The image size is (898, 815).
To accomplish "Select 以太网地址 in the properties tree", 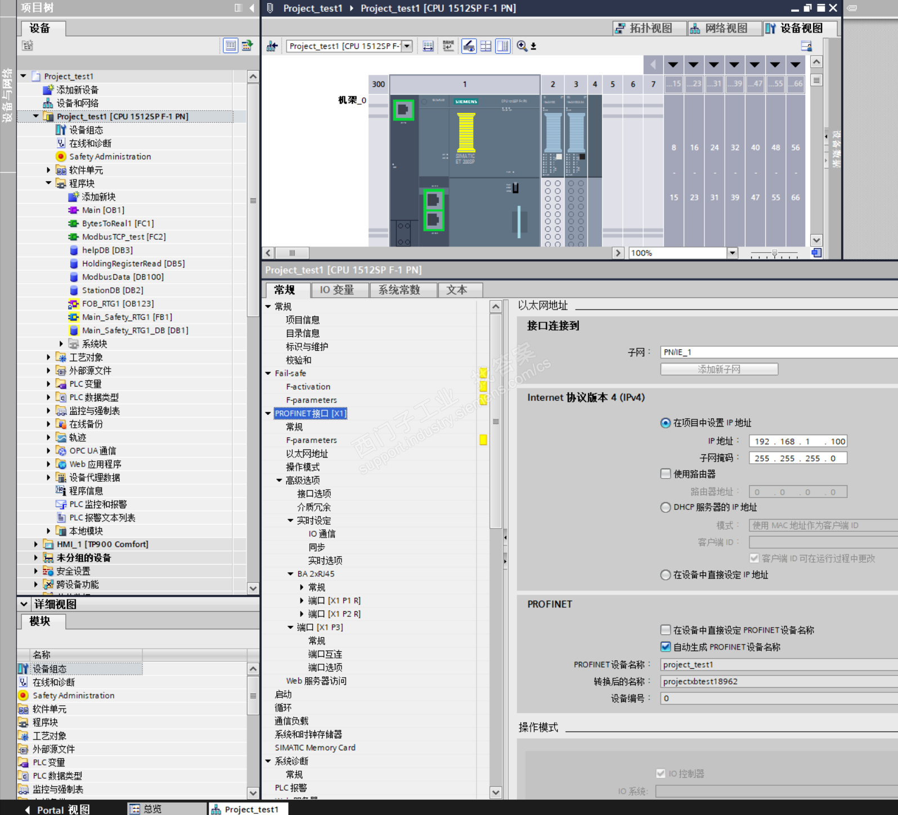I will point(307,454).
